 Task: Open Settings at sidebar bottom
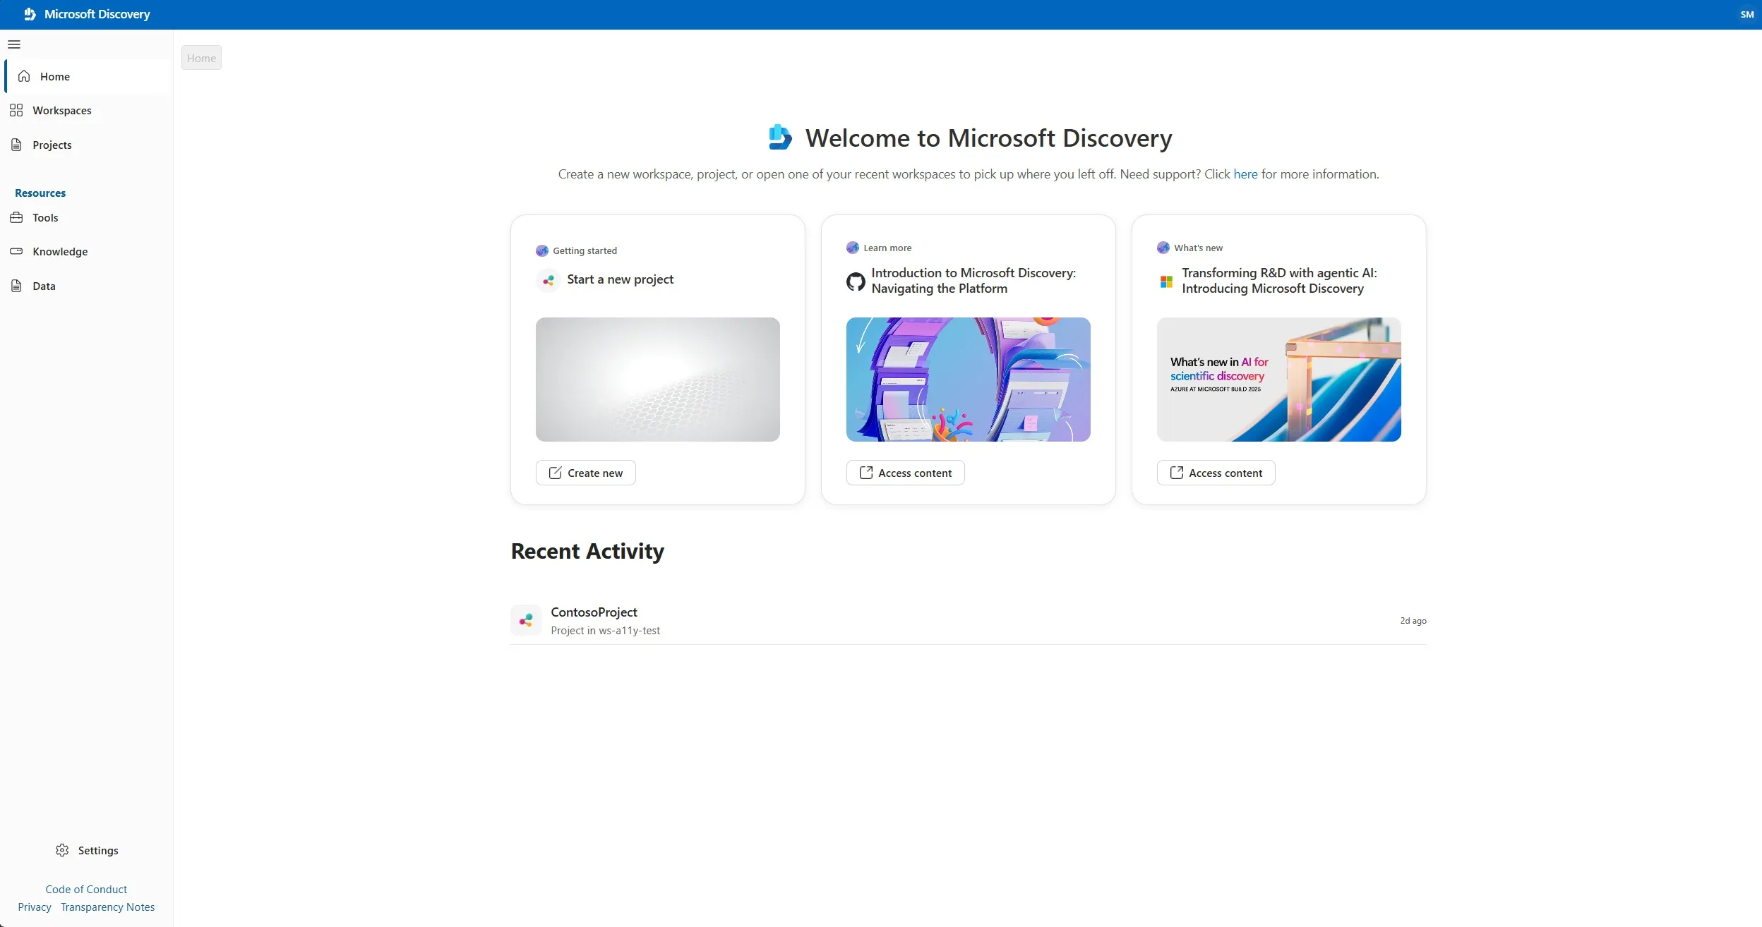pyautogui.click(x=87, y=850)
